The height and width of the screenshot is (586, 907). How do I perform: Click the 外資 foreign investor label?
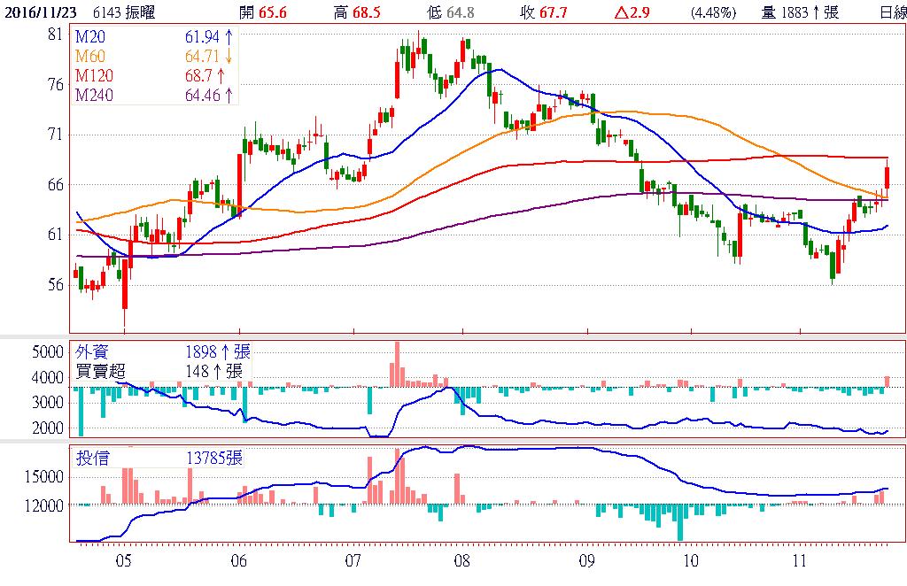tap(92, 351)
